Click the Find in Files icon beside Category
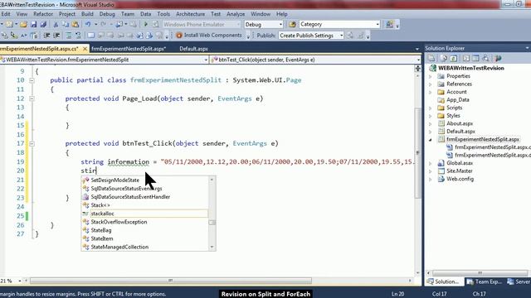The image size is (531, 298). pyautogui.click(x=292, y=24)
